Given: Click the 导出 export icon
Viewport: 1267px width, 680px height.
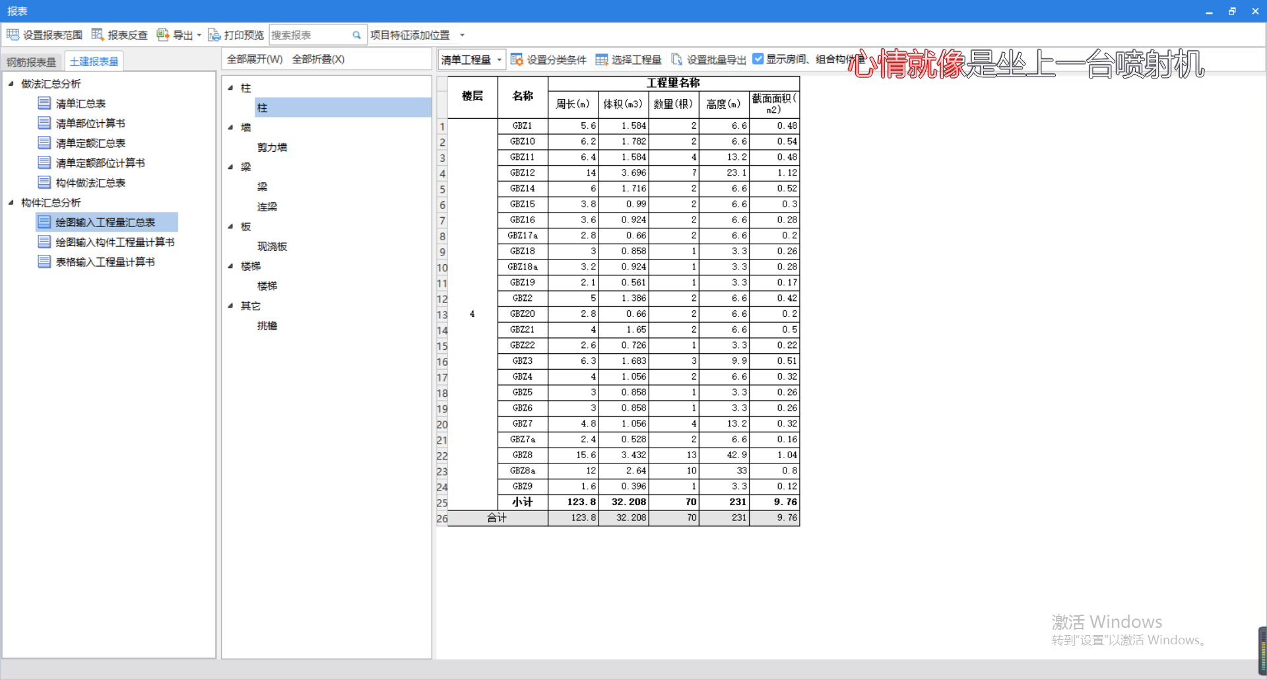Looking at the screenshot, I should pos(162,34).
